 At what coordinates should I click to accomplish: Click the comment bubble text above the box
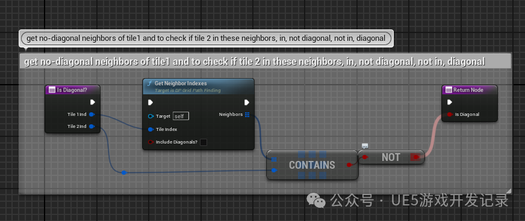tap(206, 38)
